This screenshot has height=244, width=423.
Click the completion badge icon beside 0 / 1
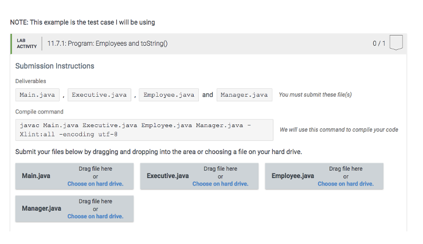[x=396, y=43]
